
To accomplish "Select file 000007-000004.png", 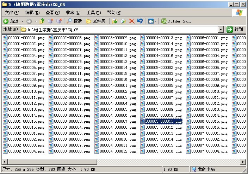I will click(x=207, y=151).
